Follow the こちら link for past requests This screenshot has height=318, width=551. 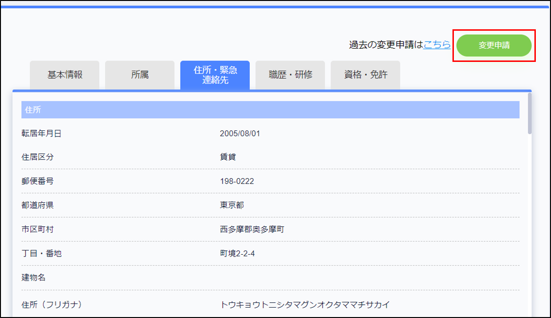click(437, 45)
